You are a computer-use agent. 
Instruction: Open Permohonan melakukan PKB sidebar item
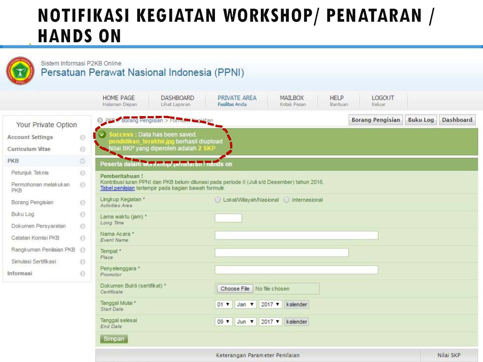click(40, 187)
